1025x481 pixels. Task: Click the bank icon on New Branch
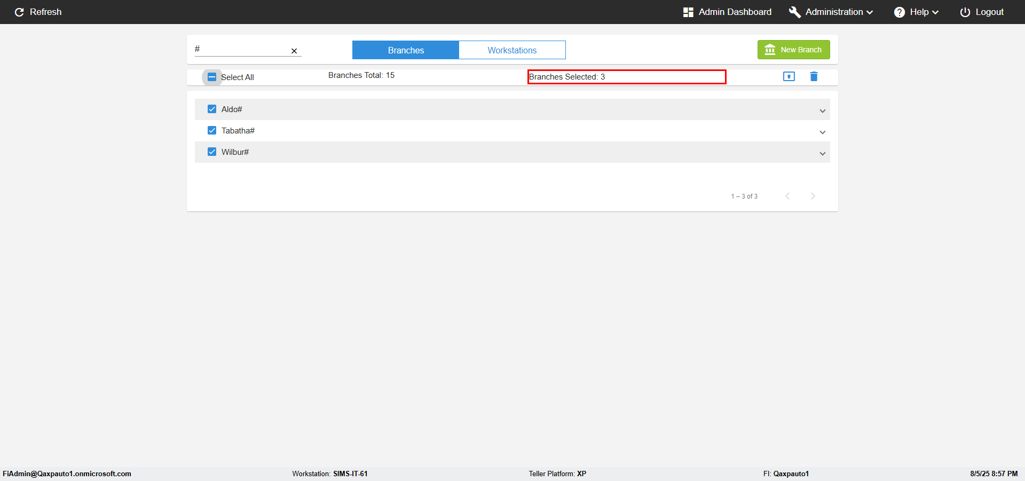pyautogui.click(x=770, y=50)
